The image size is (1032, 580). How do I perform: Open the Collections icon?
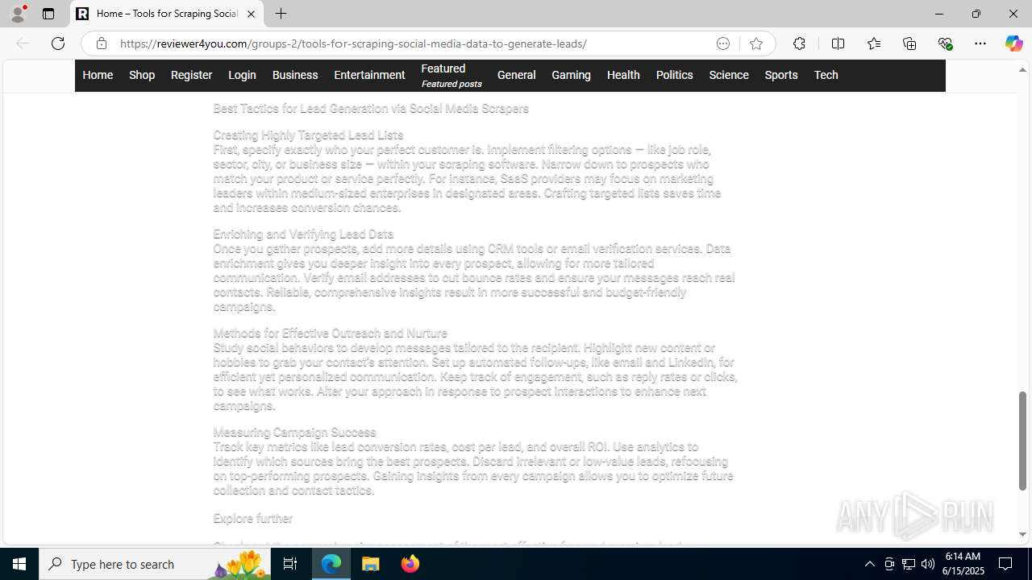(909, 43)
